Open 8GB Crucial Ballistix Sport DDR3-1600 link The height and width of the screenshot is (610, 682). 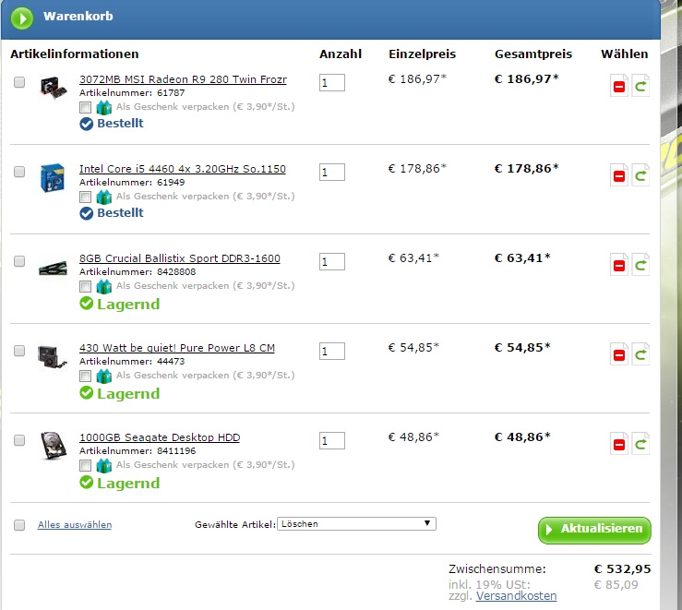(x=180, y=258)
